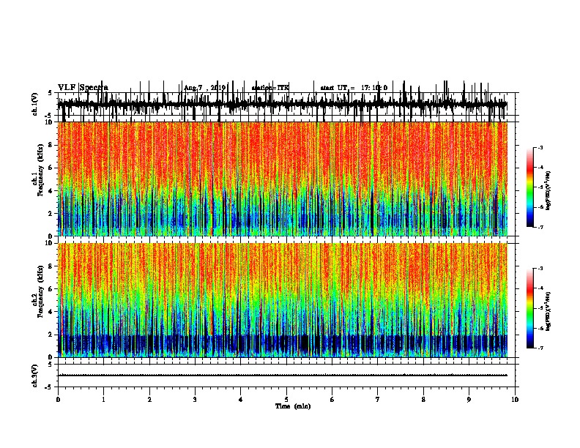Viewport: 580px width, 448px height.
Task: Click the "ch.3(V)" axis label
Action: click(35, 376)
